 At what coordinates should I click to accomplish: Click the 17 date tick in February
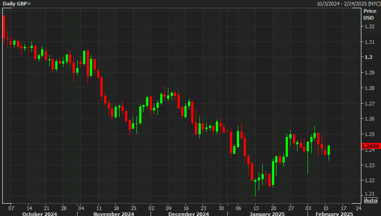pos(344,208)
